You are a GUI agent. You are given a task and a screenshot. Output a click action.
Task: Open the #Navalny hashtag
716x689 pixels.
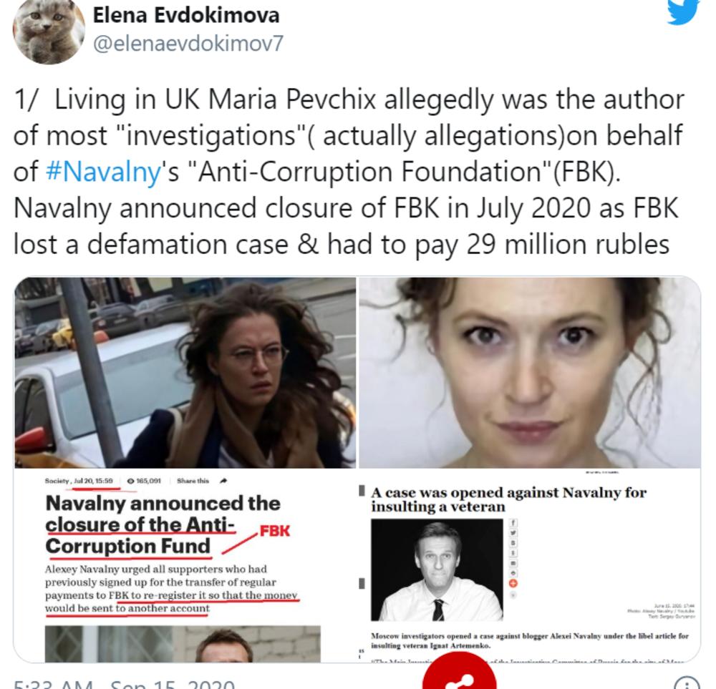[x=104, y=172]
